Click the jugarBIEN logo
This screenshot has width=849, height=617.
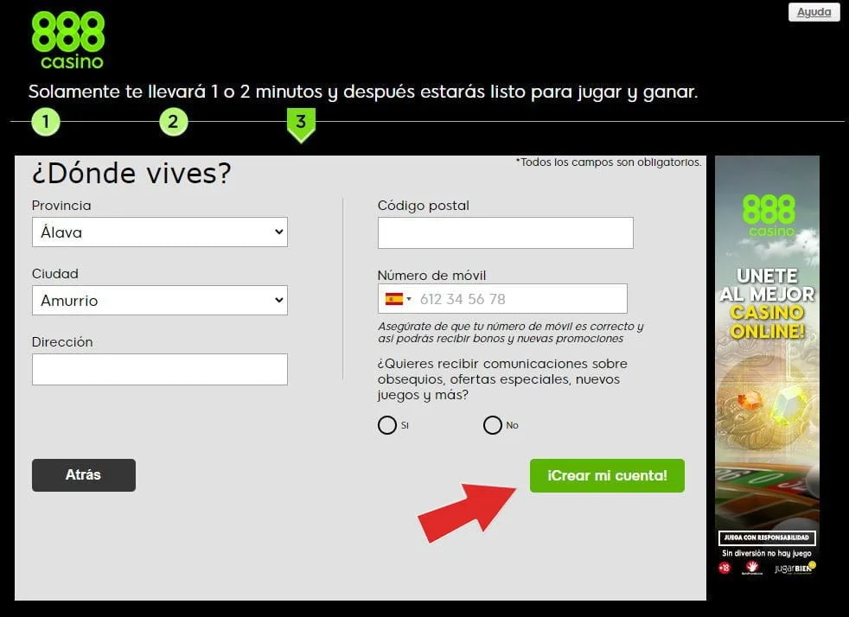point(792,569)
